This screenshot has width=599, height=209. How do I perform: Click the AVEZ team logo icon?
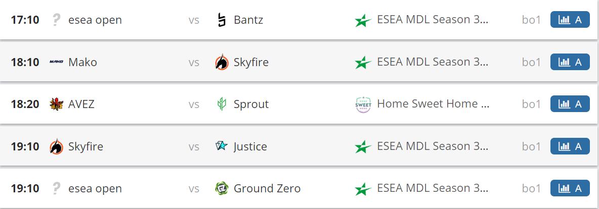coord(56,104)
